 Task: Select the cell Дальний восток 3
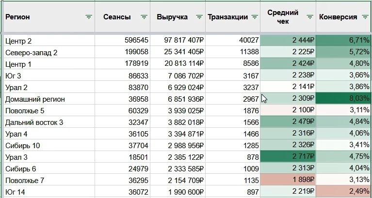pyautogui.click(x=49, y=122)
